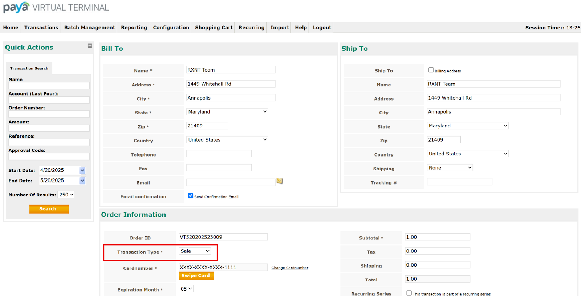Open the Transaction Type dropdown
Viewport: 581px width, 296px height.
[x=195, y=251]
